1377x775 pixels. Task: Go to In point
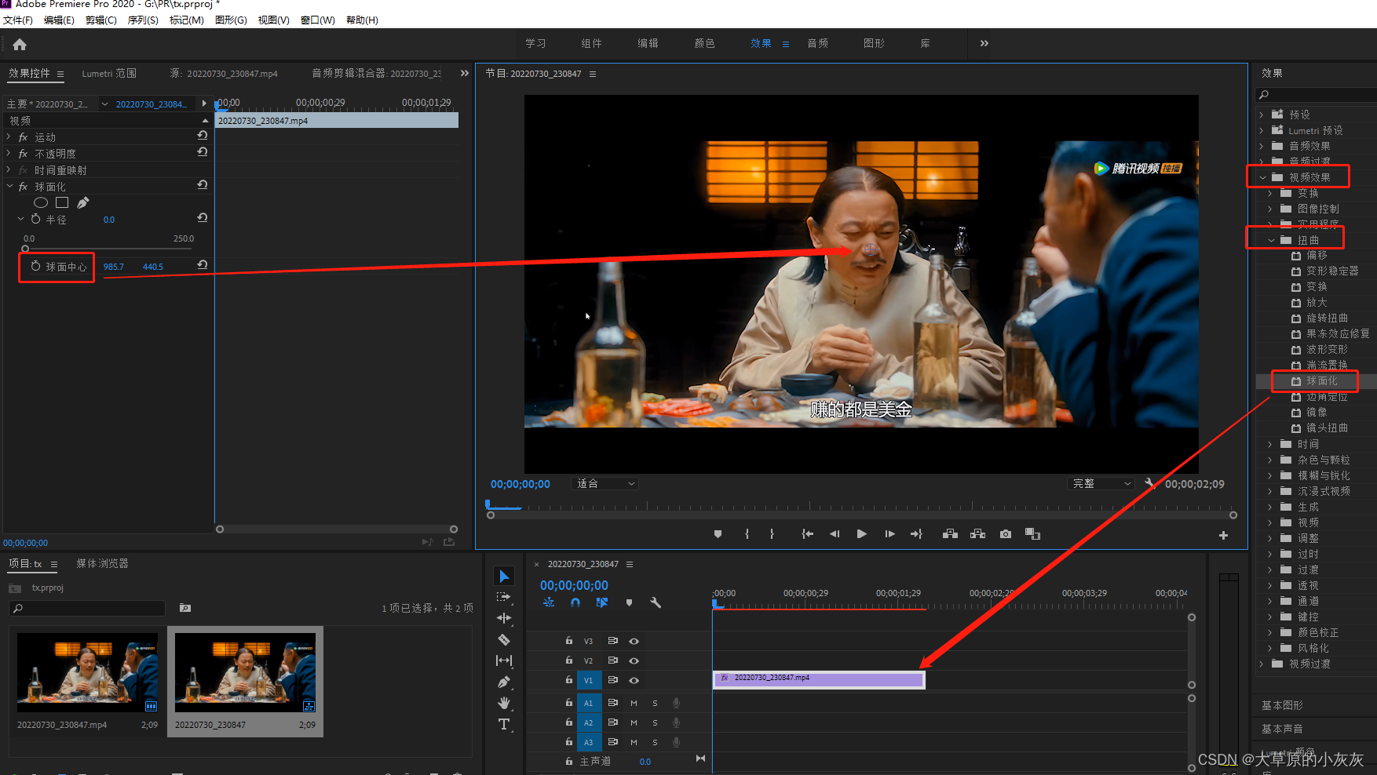click(x=807, y=534)
